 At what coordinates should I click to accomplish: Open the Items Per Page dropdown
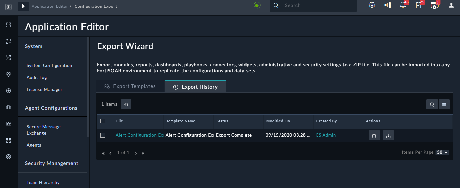[x=442, y=152]
